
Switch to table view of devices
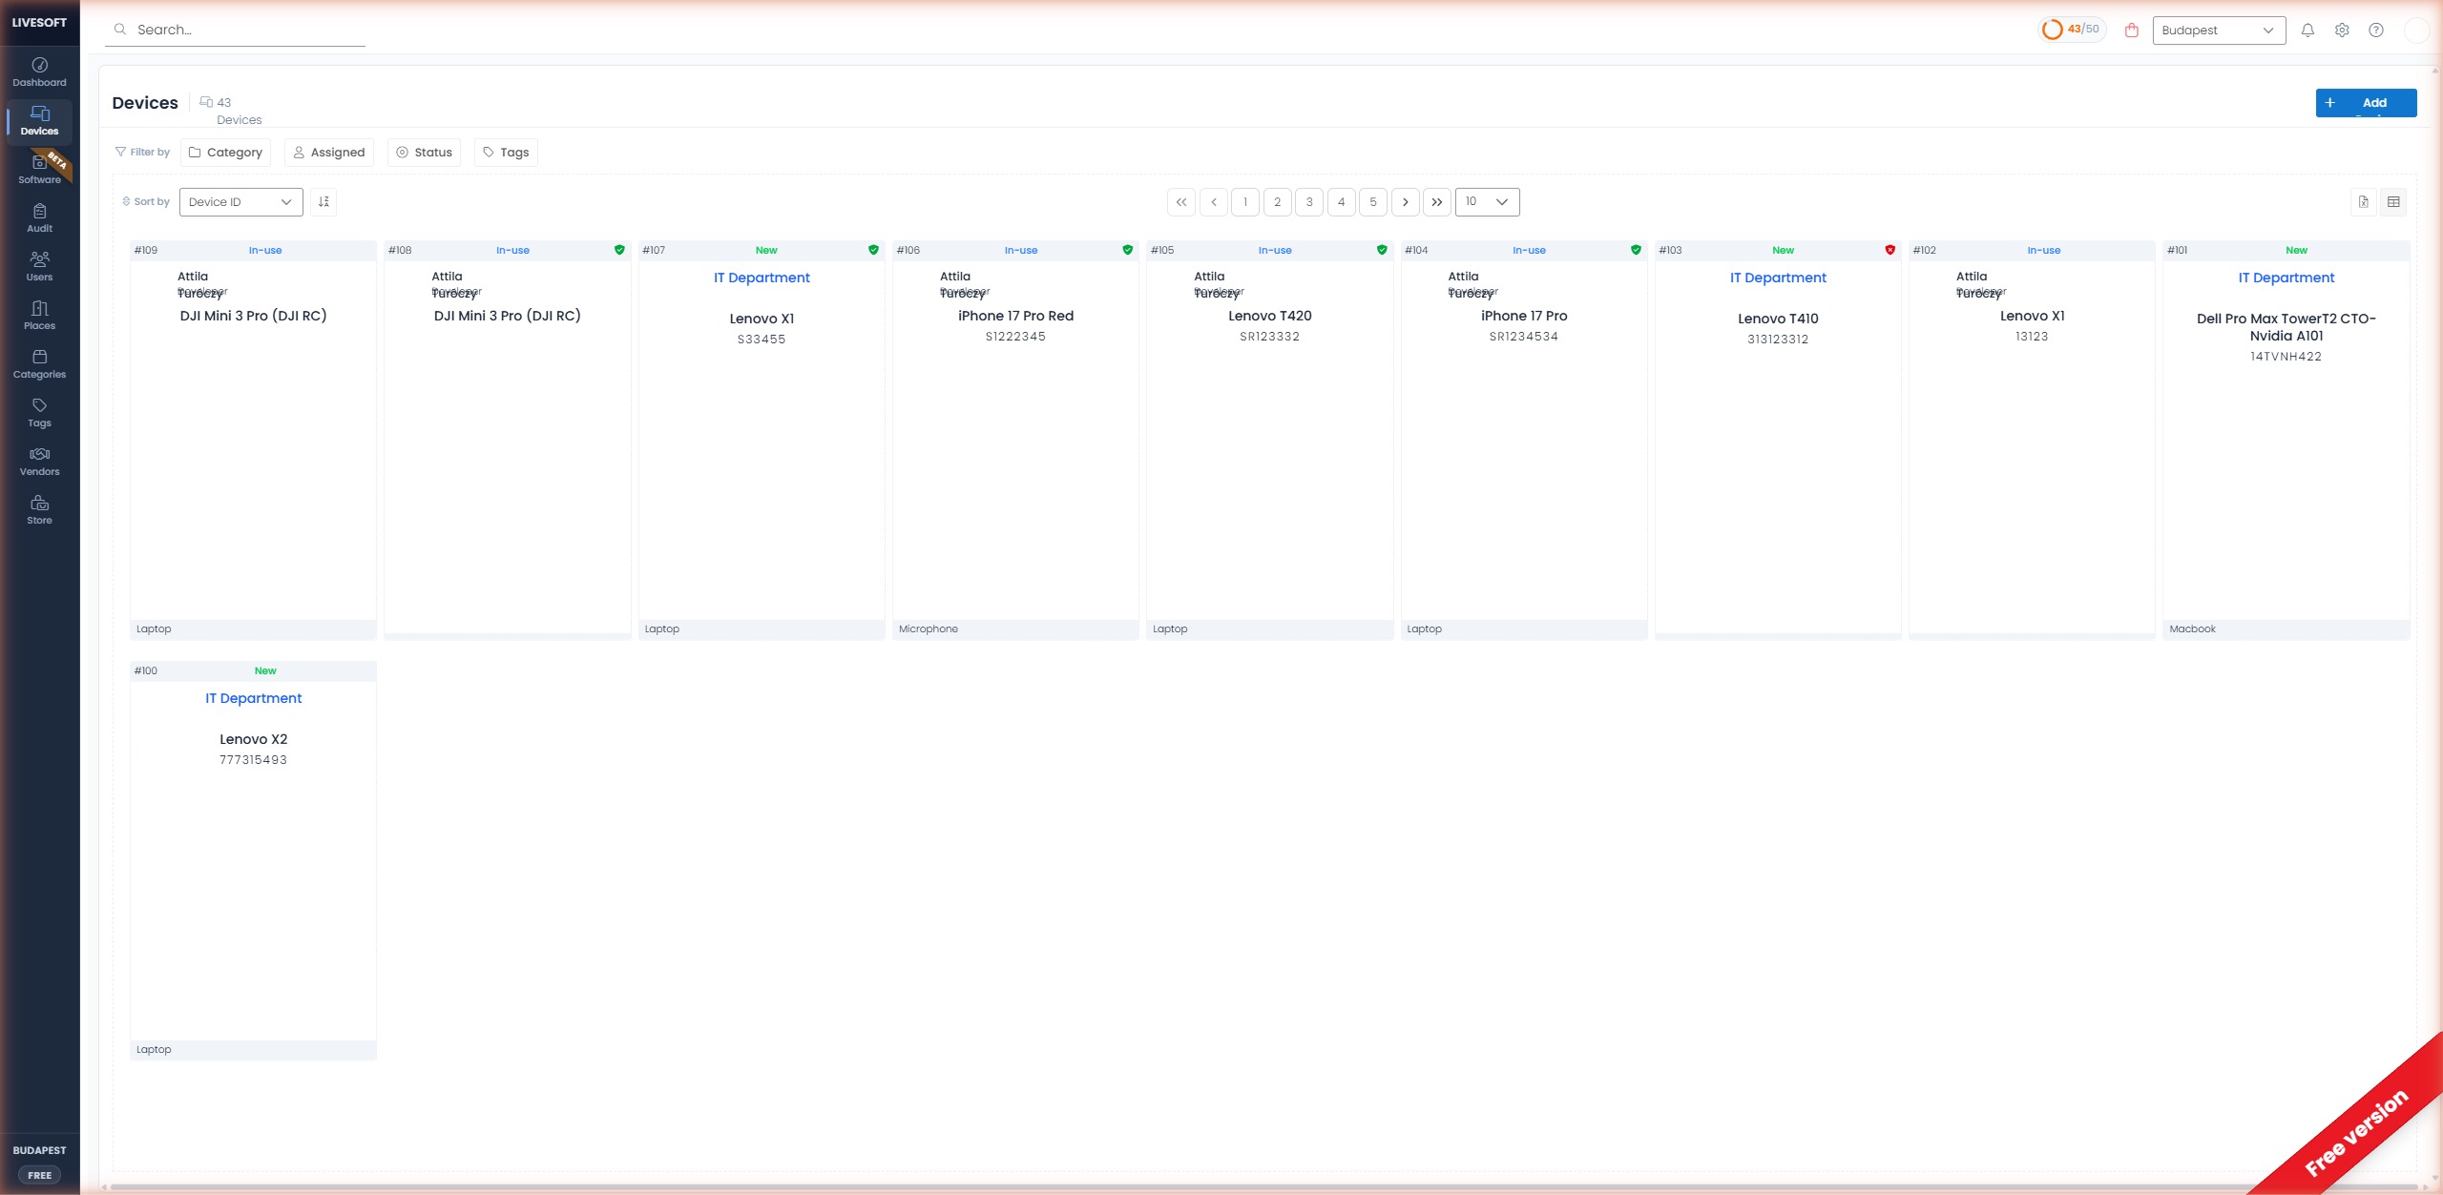click(x=2393, y=201)
